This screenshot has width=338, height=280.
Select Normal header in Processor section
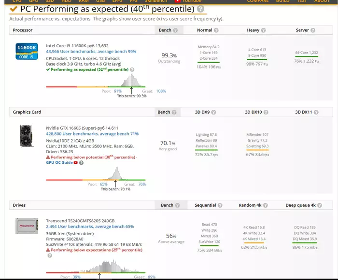tap(204, 30)
